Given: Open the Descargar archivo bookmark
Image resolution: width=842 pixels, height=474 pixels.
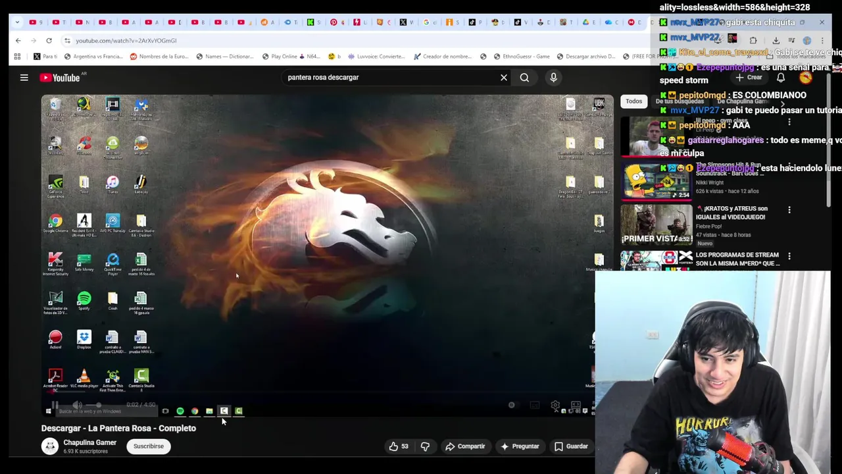Looking at the screenshot, I should (x=586, y=57).
